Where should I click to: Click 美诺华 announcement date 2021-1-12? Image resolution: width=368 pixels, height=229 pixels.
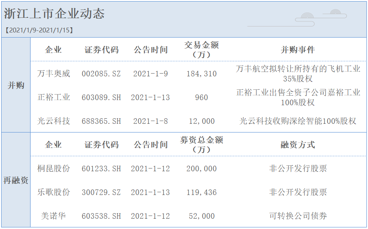pyautogui.click(x=150, y=216)
